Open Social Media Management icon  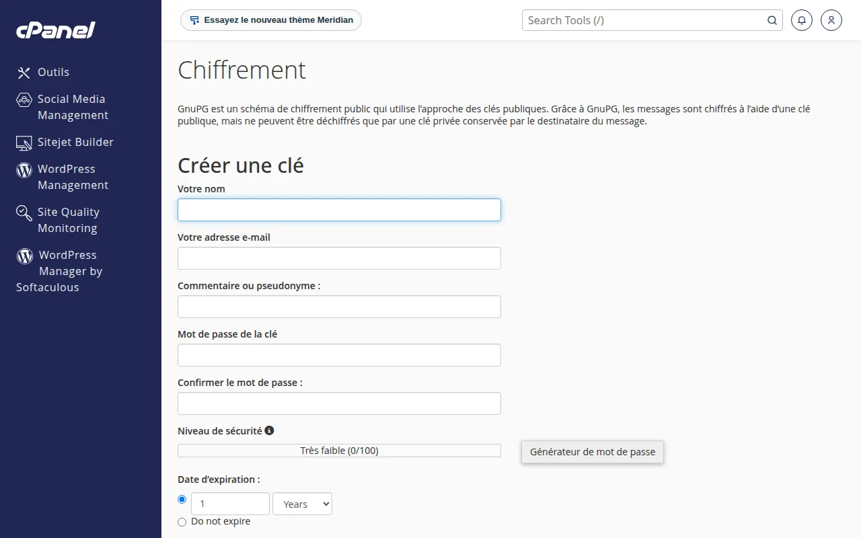pos(24,100)
